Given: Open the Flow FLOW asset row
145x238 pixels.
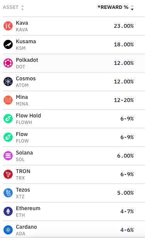Looking at the screenshot, I should [x=74, y=137].
